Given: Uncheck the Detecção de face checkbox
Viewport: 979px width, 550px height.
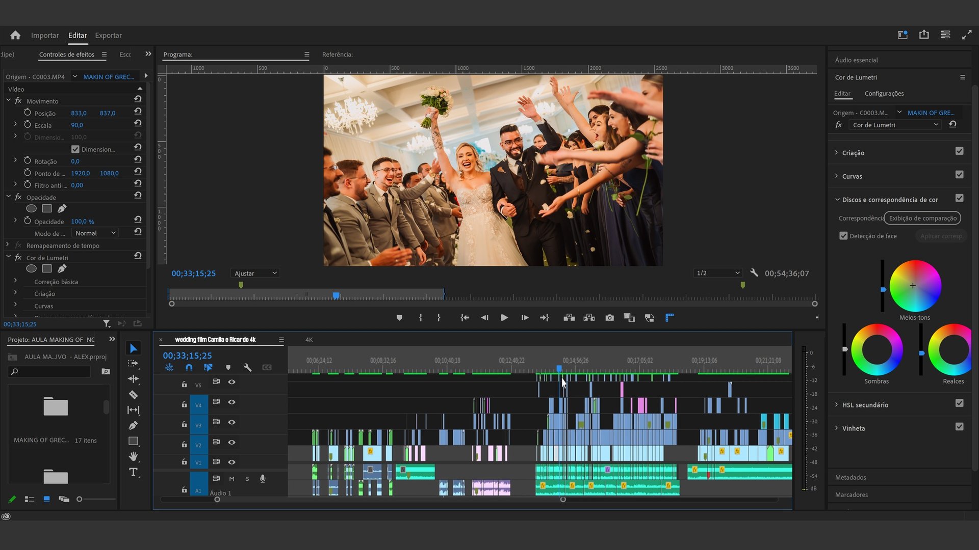Looking at the screenshot, I should coord(843,236).
